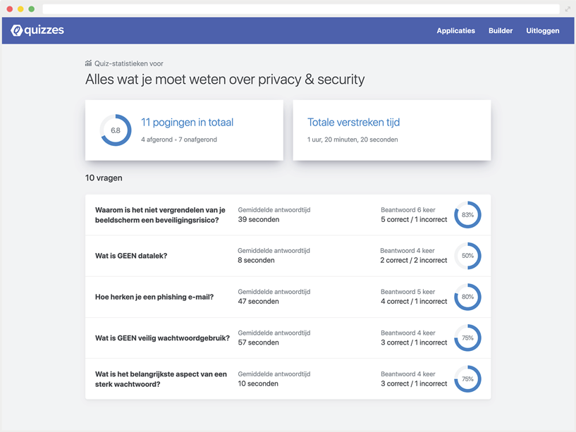576x432 pixels.
Task: Click the 80% donut chart
Action: 467,297
